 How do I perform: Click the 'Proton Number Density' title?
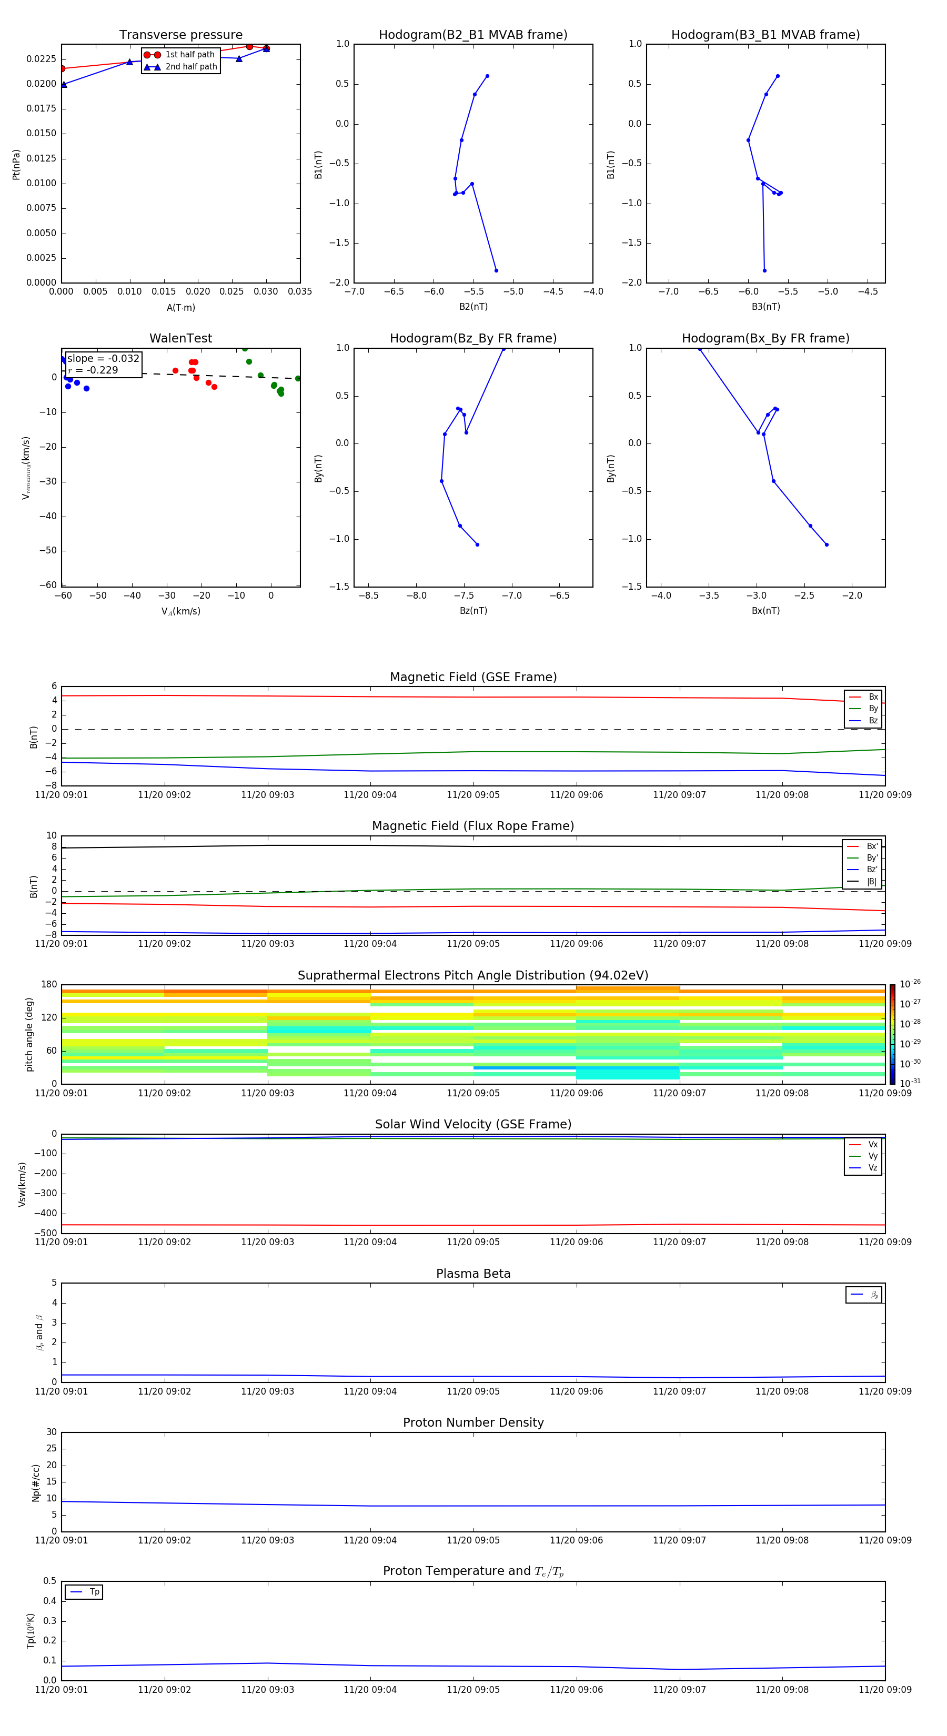[x=473, y=1422]
